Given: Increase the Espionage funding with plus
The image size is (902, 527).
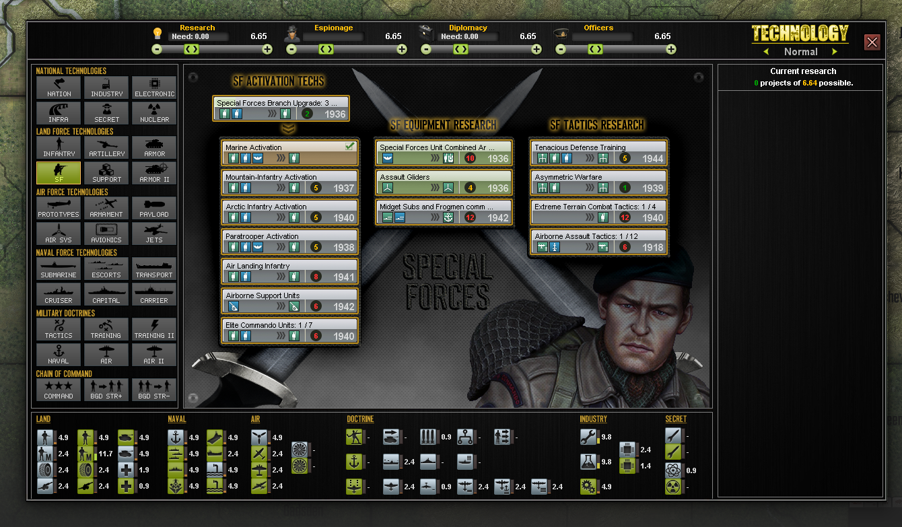Looking at the screenshot, I should coord(402,49).
